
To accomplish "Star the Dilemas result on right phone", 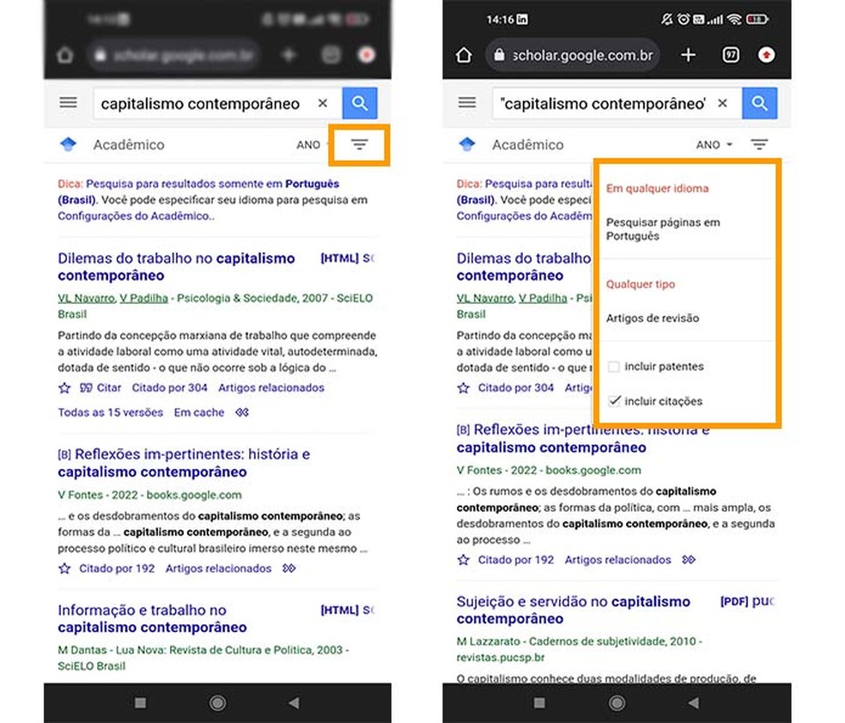I will pos(464,388).
